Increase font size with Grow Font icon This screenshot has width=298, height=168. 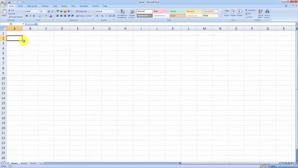click(x=49, y=11)
